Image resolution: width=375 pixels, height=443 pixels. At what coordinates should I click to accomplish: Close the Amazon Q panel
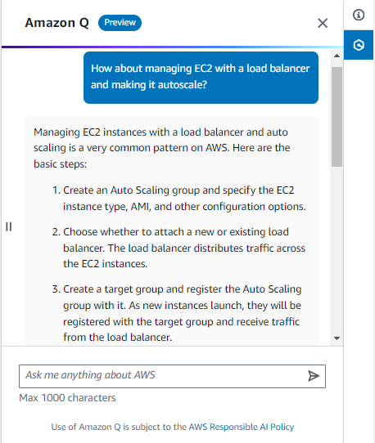[x=323, y=23]
